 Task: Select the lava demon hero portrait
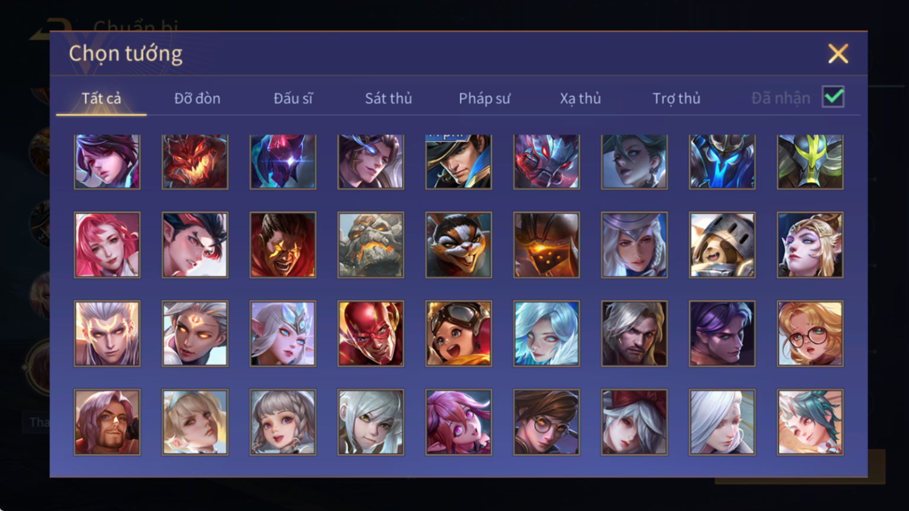[195, 161]
